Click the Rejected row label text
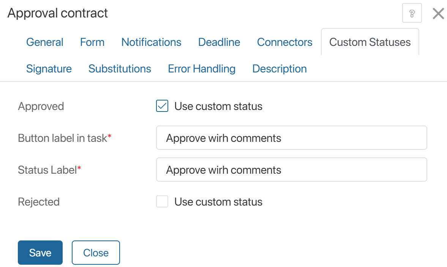The width and height of the screenshot is (447, 267). tap(39, 202)
